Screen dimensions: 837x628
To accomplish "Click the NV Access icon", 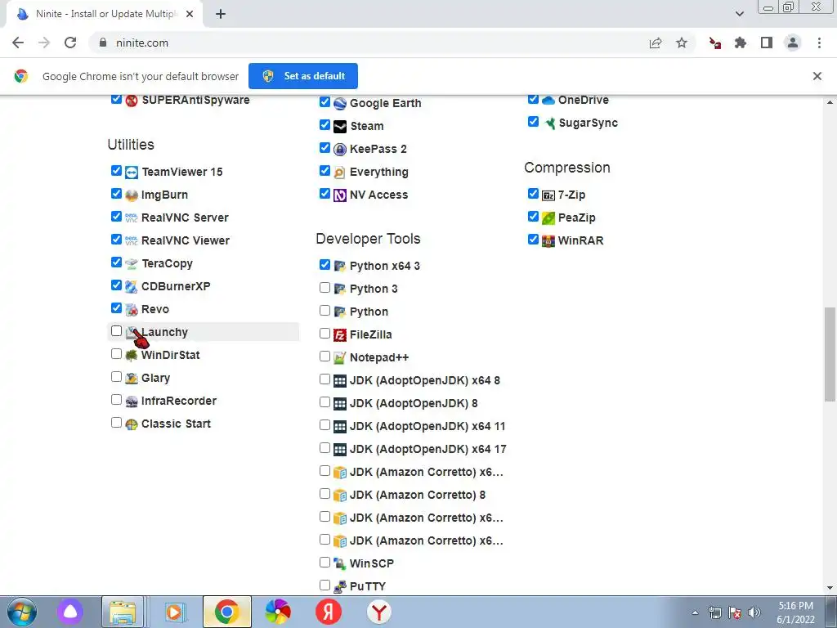I will tap(340, 195).
